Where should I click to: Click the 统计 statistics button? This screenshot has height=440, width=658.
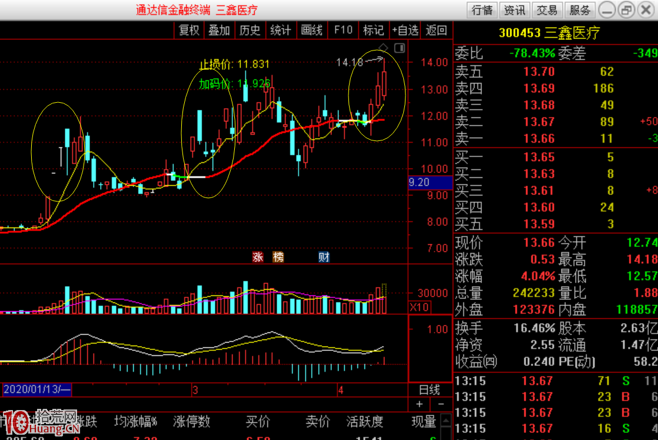(280, 30)
